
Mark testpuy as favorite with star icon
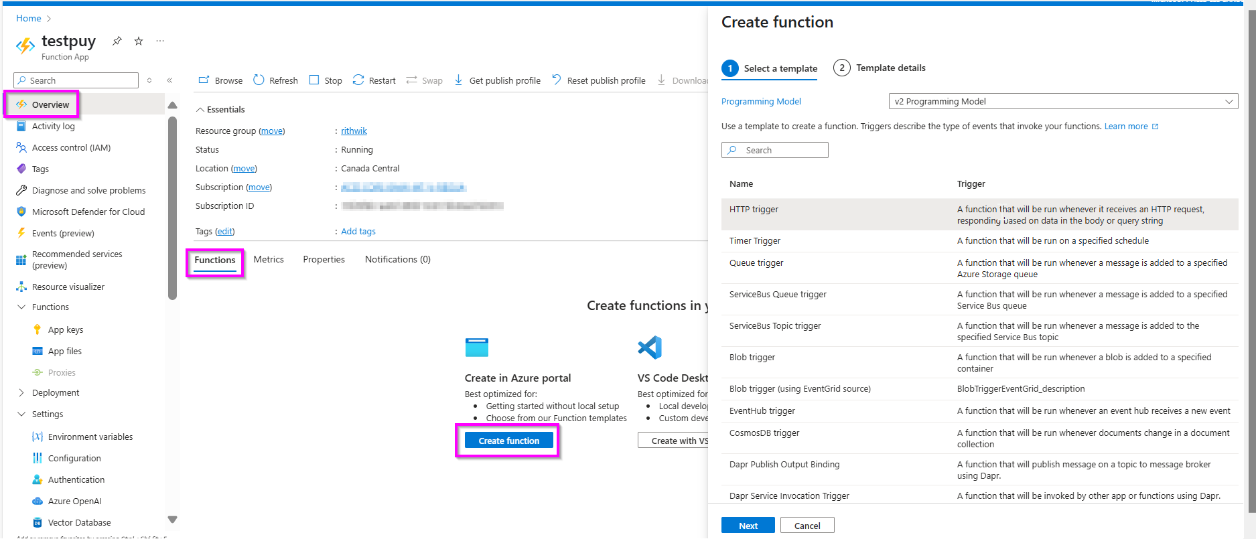pos(139,41)
